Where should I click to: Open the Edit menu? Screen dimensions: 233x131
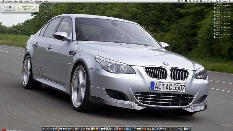[21, 1]
